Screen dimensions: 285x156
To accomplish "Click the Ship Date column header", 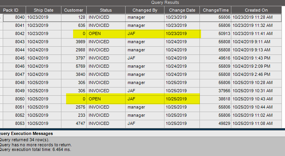I will pyautogui.click(x=44, y=10).
